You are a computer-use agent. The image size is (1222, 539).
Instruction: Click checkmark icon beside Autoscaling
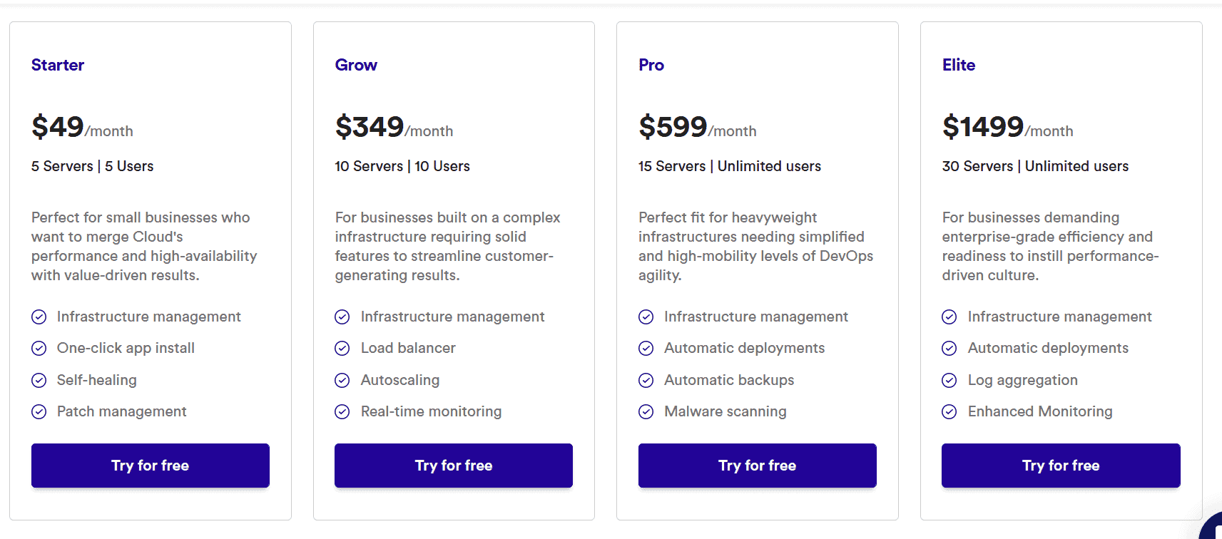click(x=342, y=380)
